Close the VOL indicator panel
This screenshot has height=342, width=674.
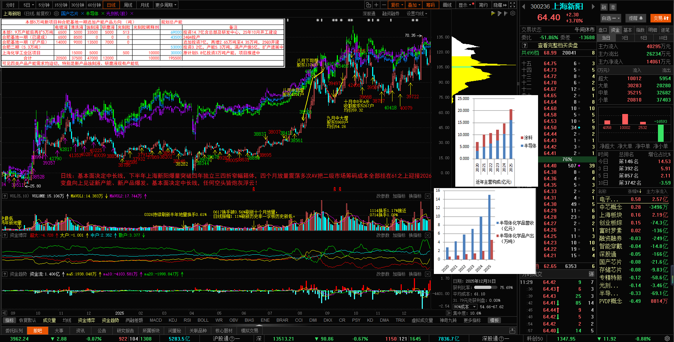pos(428,196)
